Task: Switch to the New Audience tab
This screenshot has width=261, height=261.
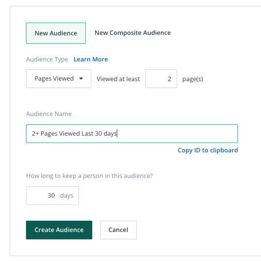Action: [x=56, y=33]
